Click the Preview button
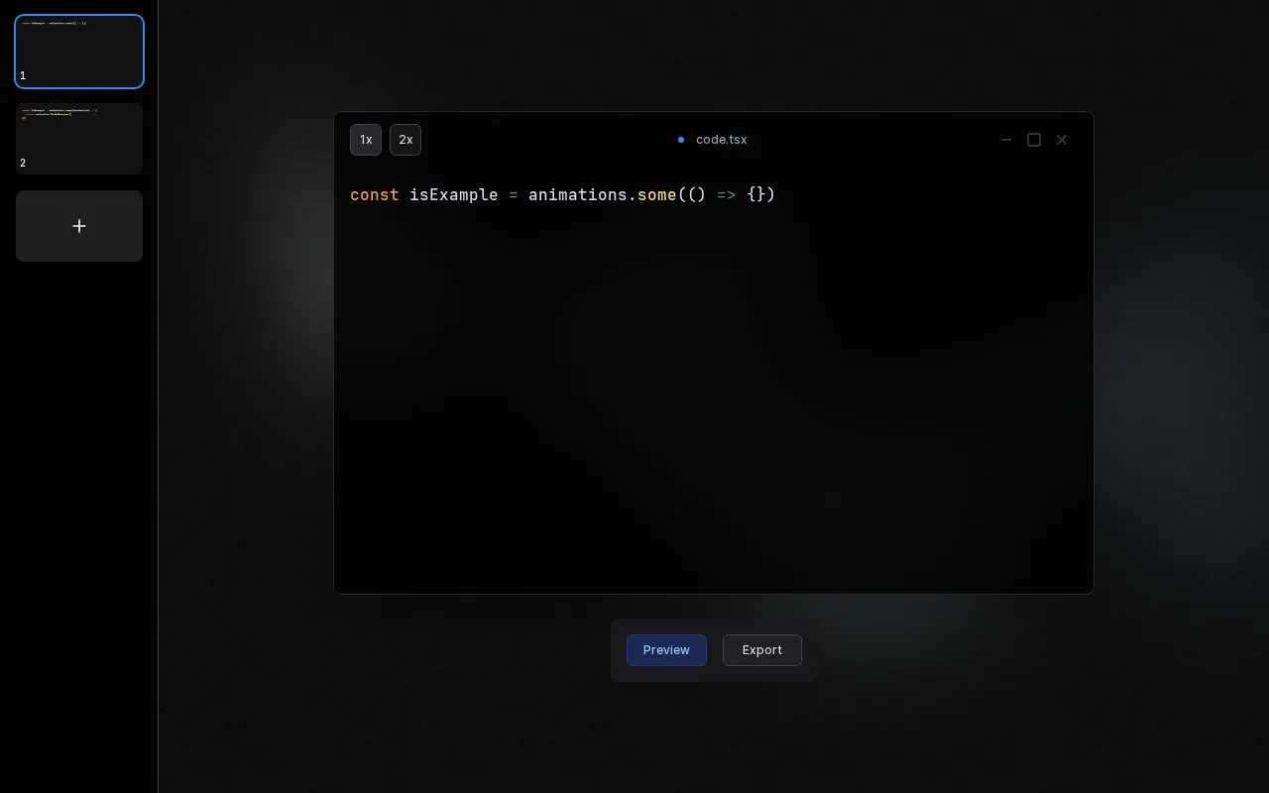This screenshot has height=793, width=1269. [x=666, y=650]
